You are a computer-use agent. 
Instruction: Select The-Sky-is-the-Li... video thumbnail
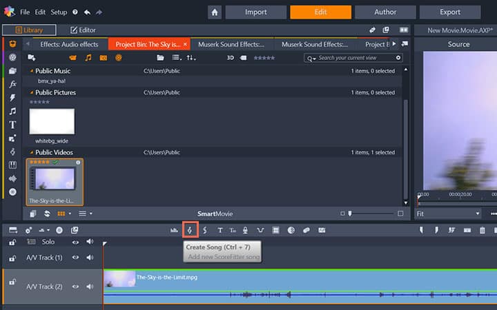tap(55, 182)
